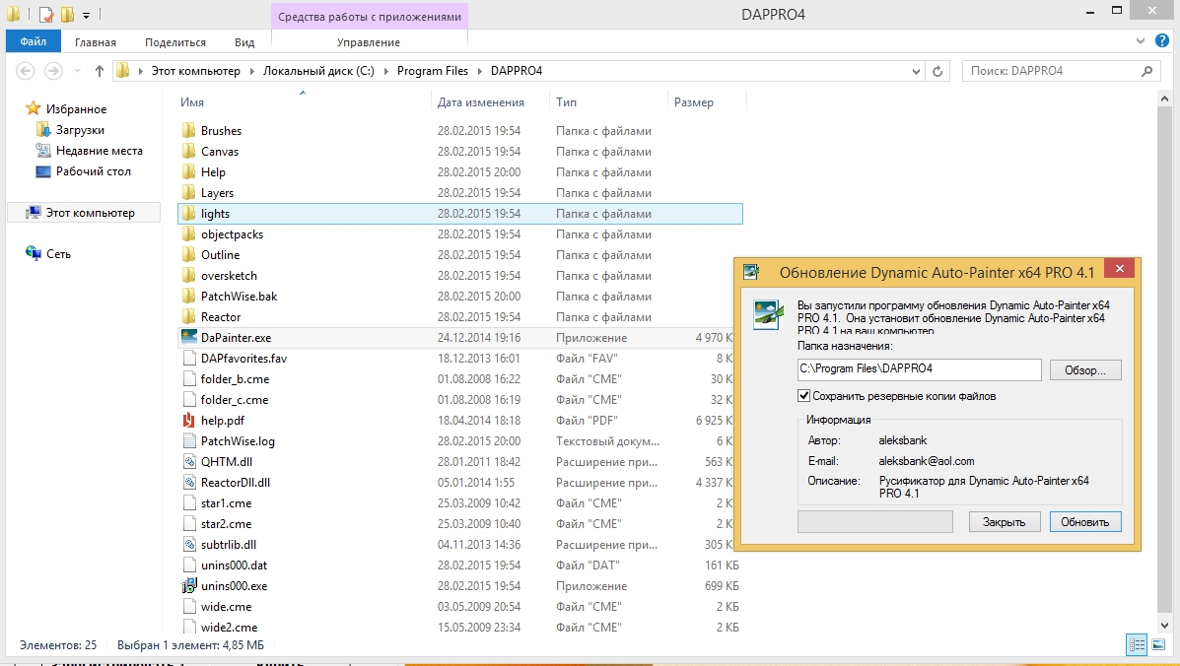Refresh the DAPPRO4 folder view
1180x666 pixels.
tap(937, 71)
